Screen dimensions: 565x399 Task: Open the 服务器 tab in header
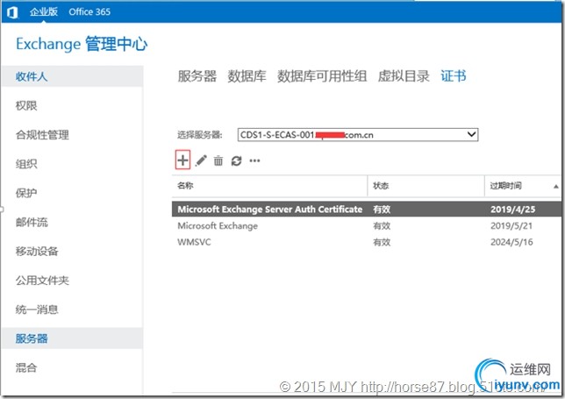197,76
